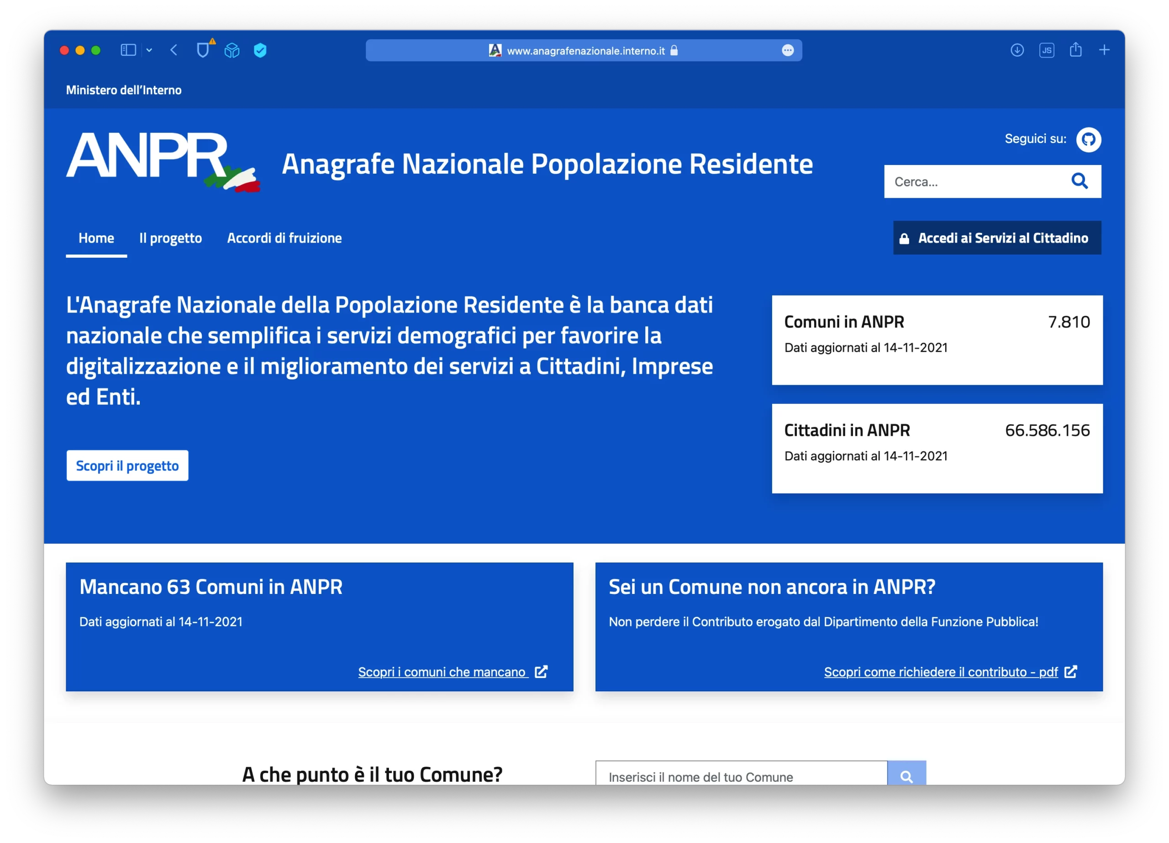
Task: Click the Inserisci il nome del tuo Comune field
Action: [741, 774]
